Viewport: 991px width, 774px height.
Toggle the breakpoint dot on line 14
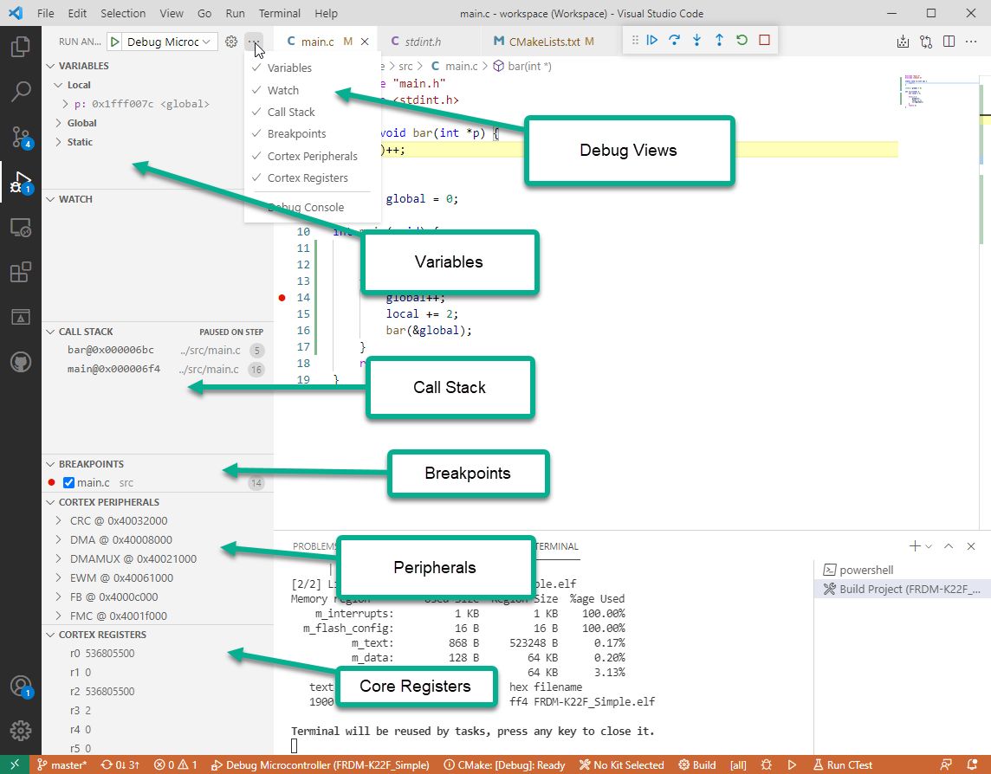point(282,298)
